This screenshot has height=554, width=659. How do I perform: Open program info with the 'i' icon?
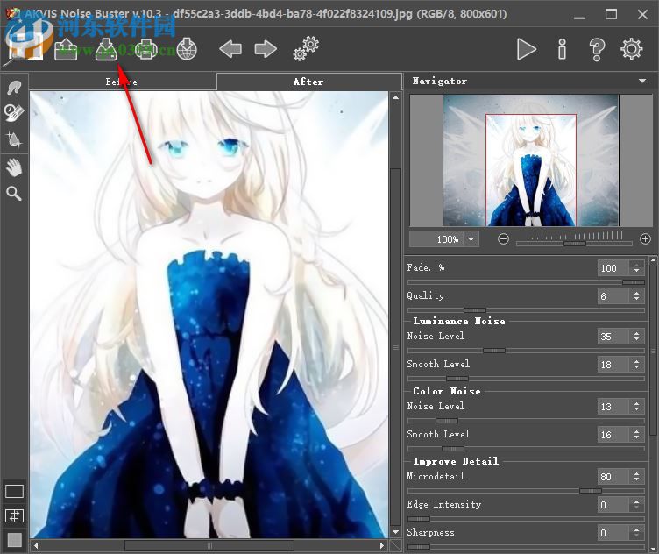point(562,49)
